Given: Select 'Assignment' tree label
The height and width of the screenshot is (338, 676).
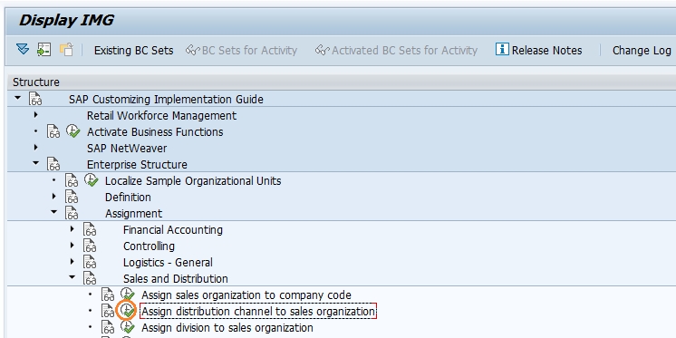Looking at the screenshot, I should 133,214.
